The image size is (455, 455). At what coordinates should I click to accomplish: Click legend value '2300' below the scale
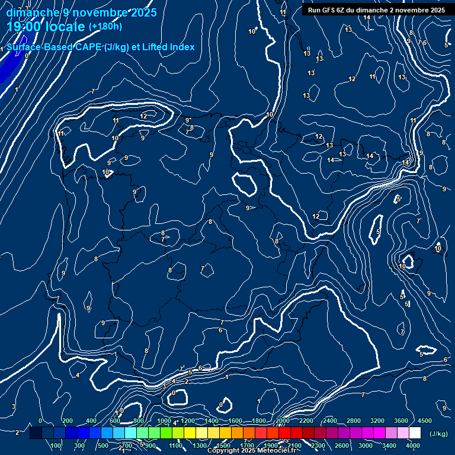[318, 446]
